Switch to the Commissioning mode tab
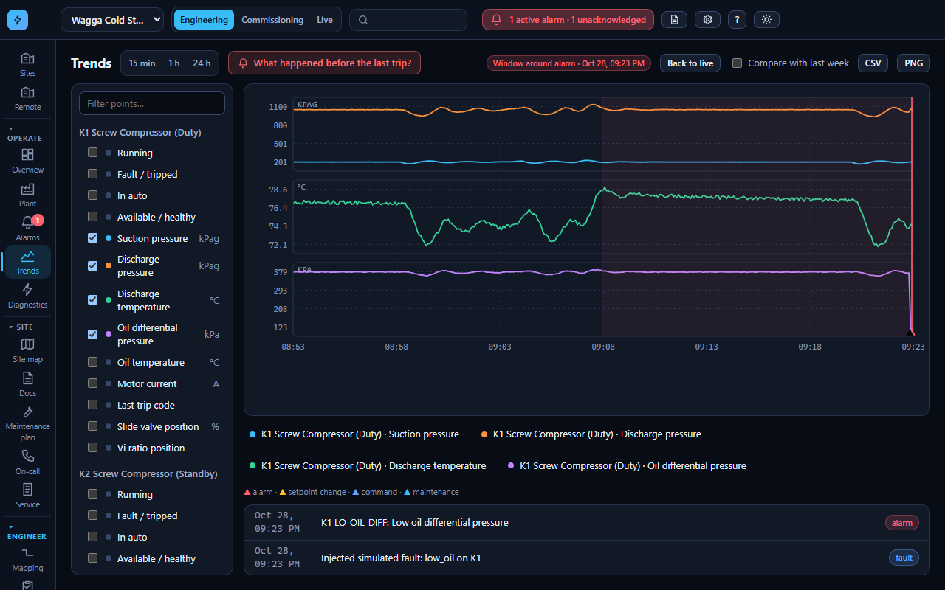945x590 pixels. 272,20
